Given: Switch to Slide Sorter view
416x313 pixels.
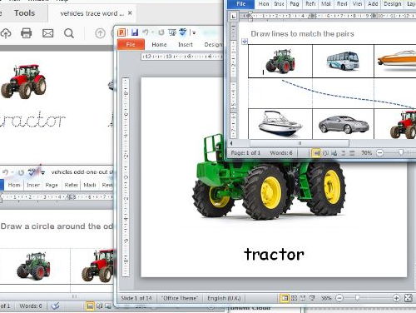Looking at the screenshot, I should click(294, 298).
